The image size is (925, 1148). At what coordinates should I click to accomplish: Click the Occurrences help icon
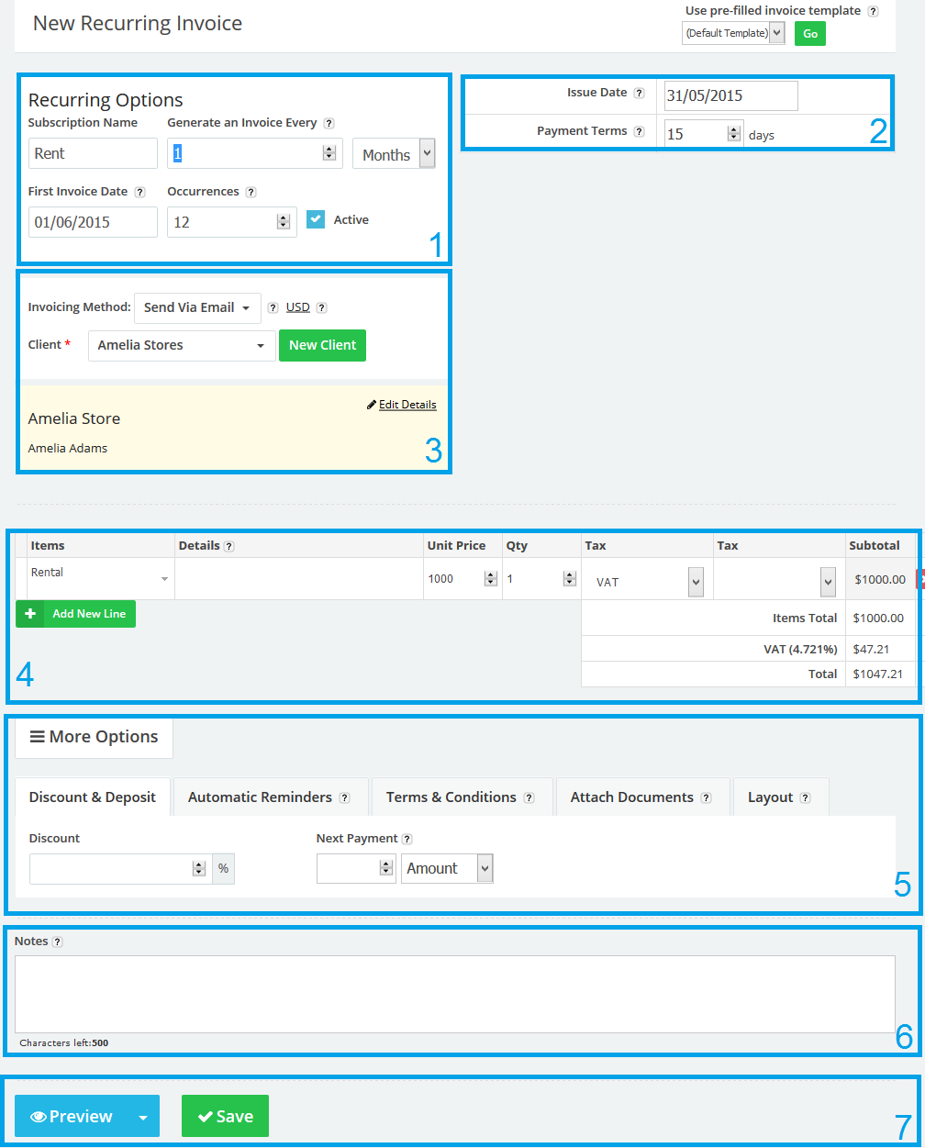252,191
